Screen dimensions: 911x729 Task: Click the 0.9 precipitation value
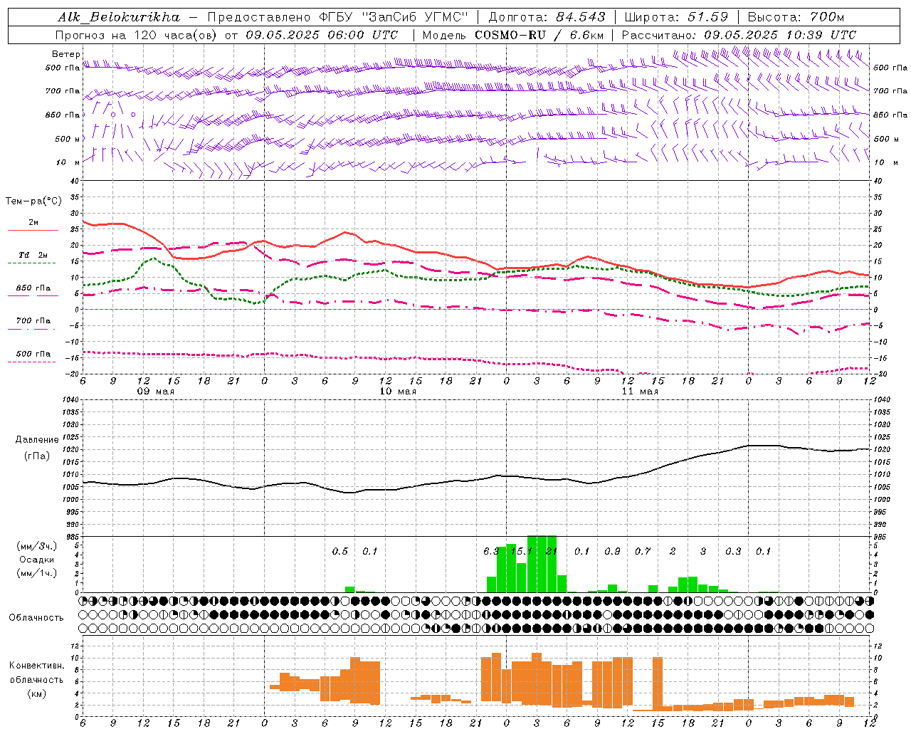click(x=612, y=551)
